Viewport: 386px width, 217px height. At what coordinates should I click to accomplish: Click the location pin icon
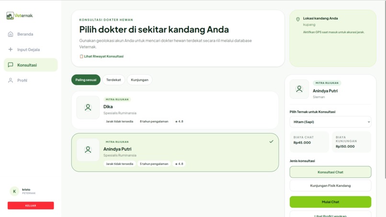(298, 19)
